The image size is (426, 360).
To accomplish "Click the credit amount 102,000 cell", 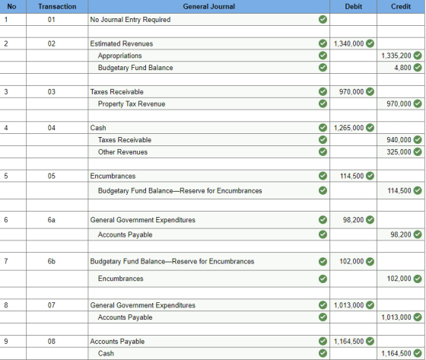I will click(401, 279).
